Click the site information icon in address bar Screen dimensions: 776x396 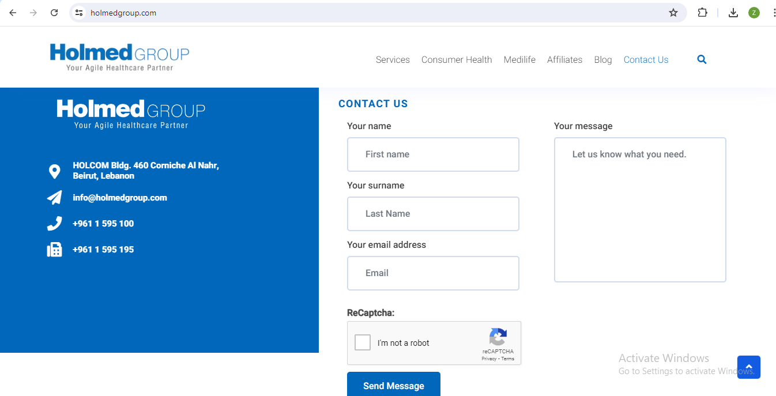click(80, 13)
